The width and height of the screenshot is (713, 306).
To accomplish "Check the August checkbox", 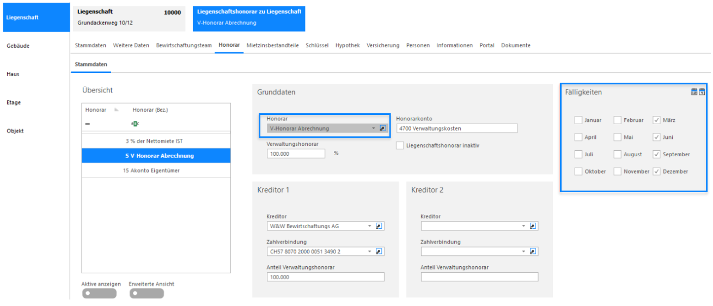I will pyautogui.click(x=618, y=155).
